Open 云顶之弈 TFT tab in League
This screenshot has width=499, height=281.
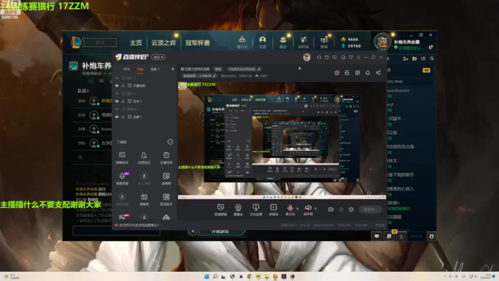point(163,42)
